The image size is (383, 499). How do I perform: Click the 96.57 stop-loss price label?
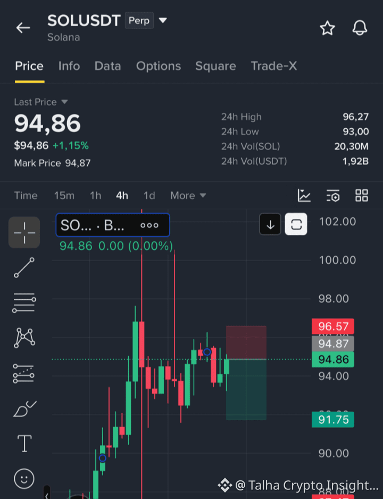coord(333,326)
